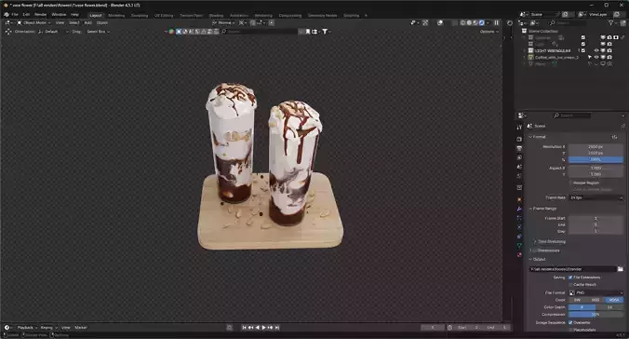Pause viewport preview render icon
This screenshot has width=629, height=339.
click(x=497, y=23)
